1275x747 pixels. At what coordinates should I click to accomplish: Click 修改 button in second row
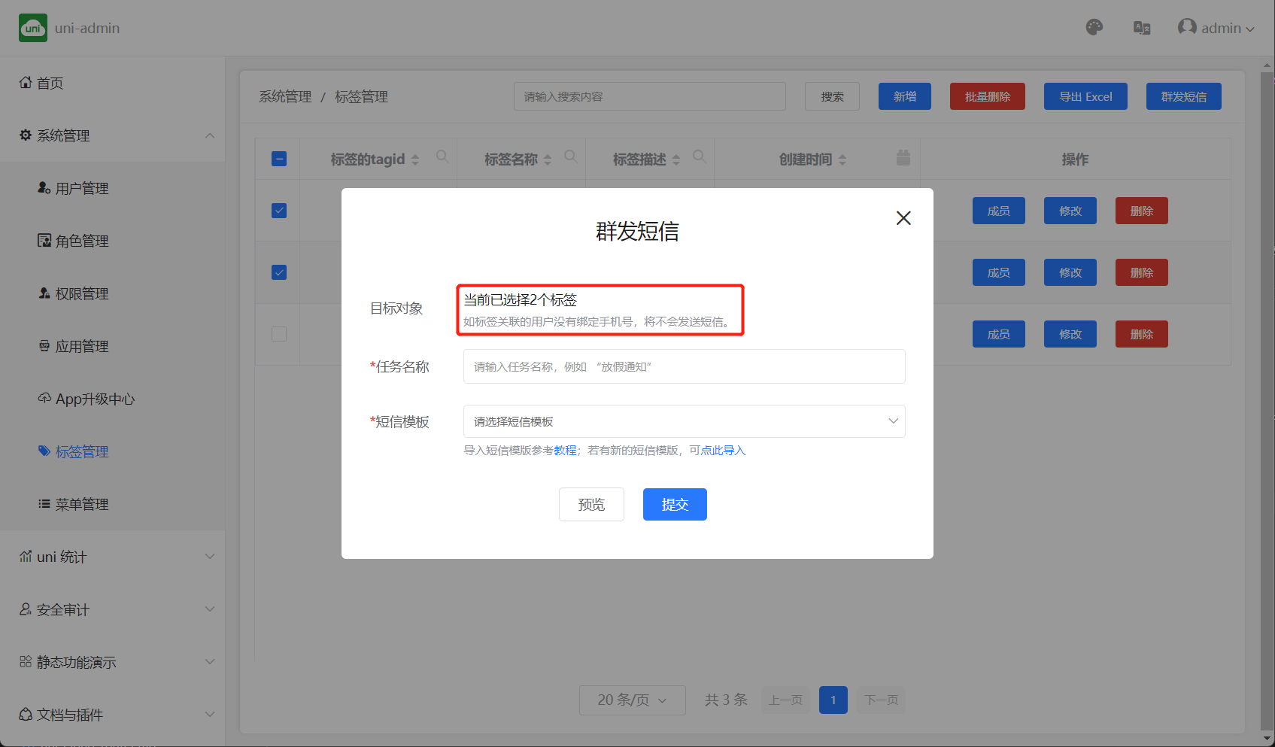pos(1070,272)
